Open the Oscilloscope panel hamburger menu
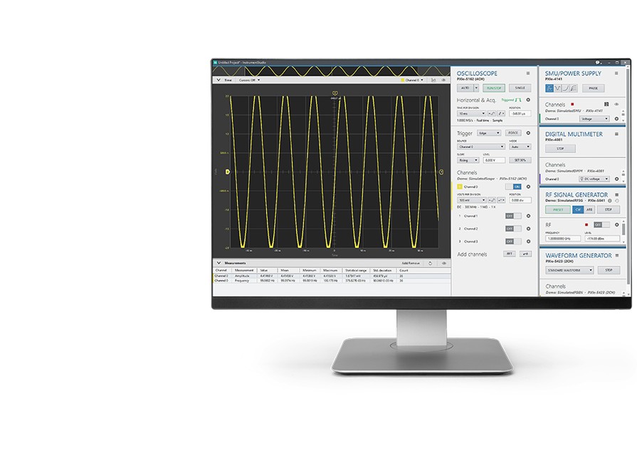 click(x=527, y=73)
